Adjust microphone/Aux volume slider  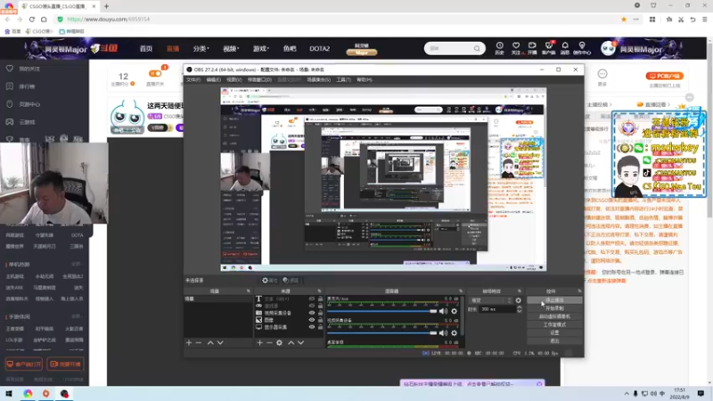click(x=382, y=311)
